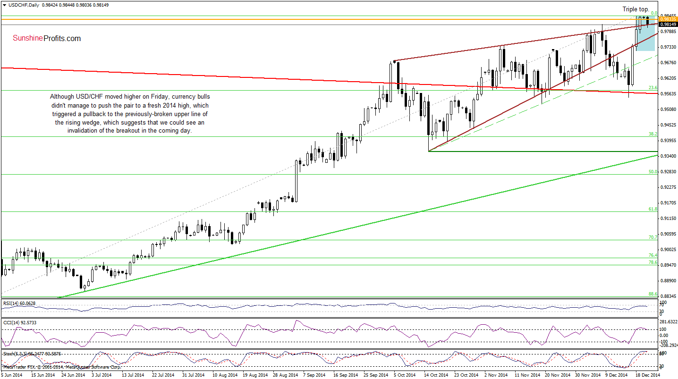Click the 50.0 Fibonacci level label
The width and height of the screenshot is (678, 379).
click(x=653, y=172)
